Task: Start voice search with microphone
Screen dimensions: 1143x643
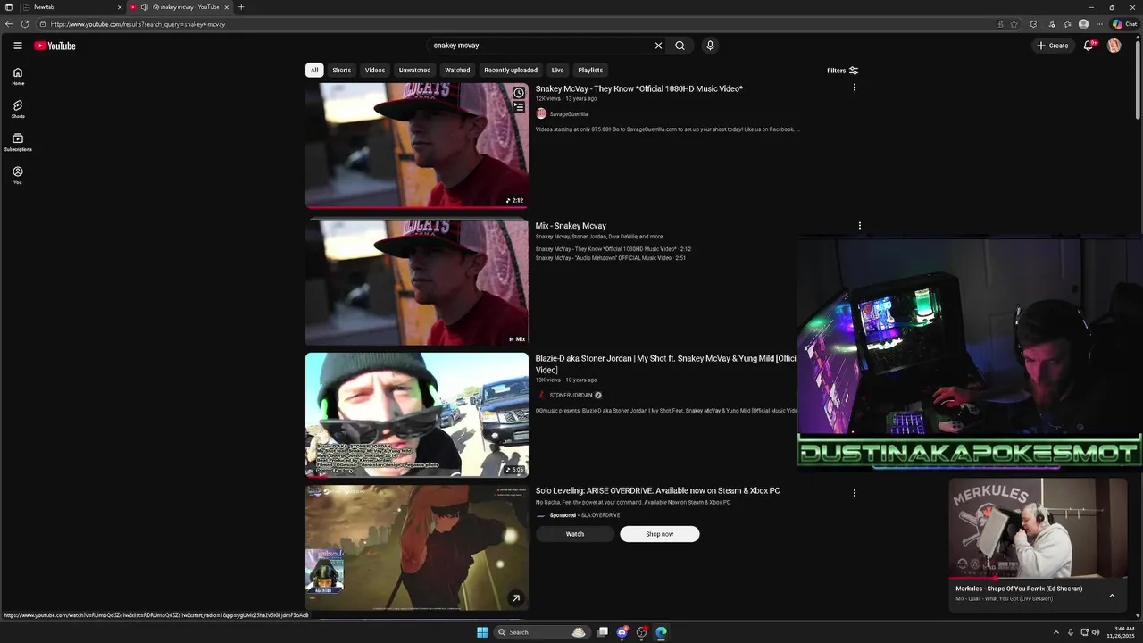Action: tap(710, 46)
